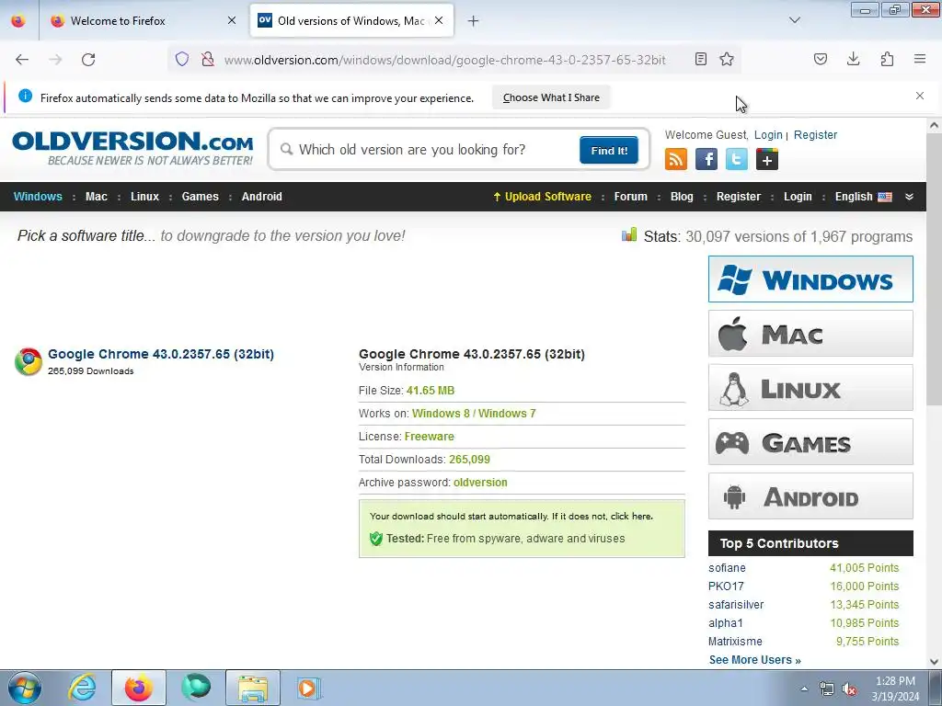Open Google Chrome 43.0.2357.65 (32bit) title link

click(x=161, y=354)
